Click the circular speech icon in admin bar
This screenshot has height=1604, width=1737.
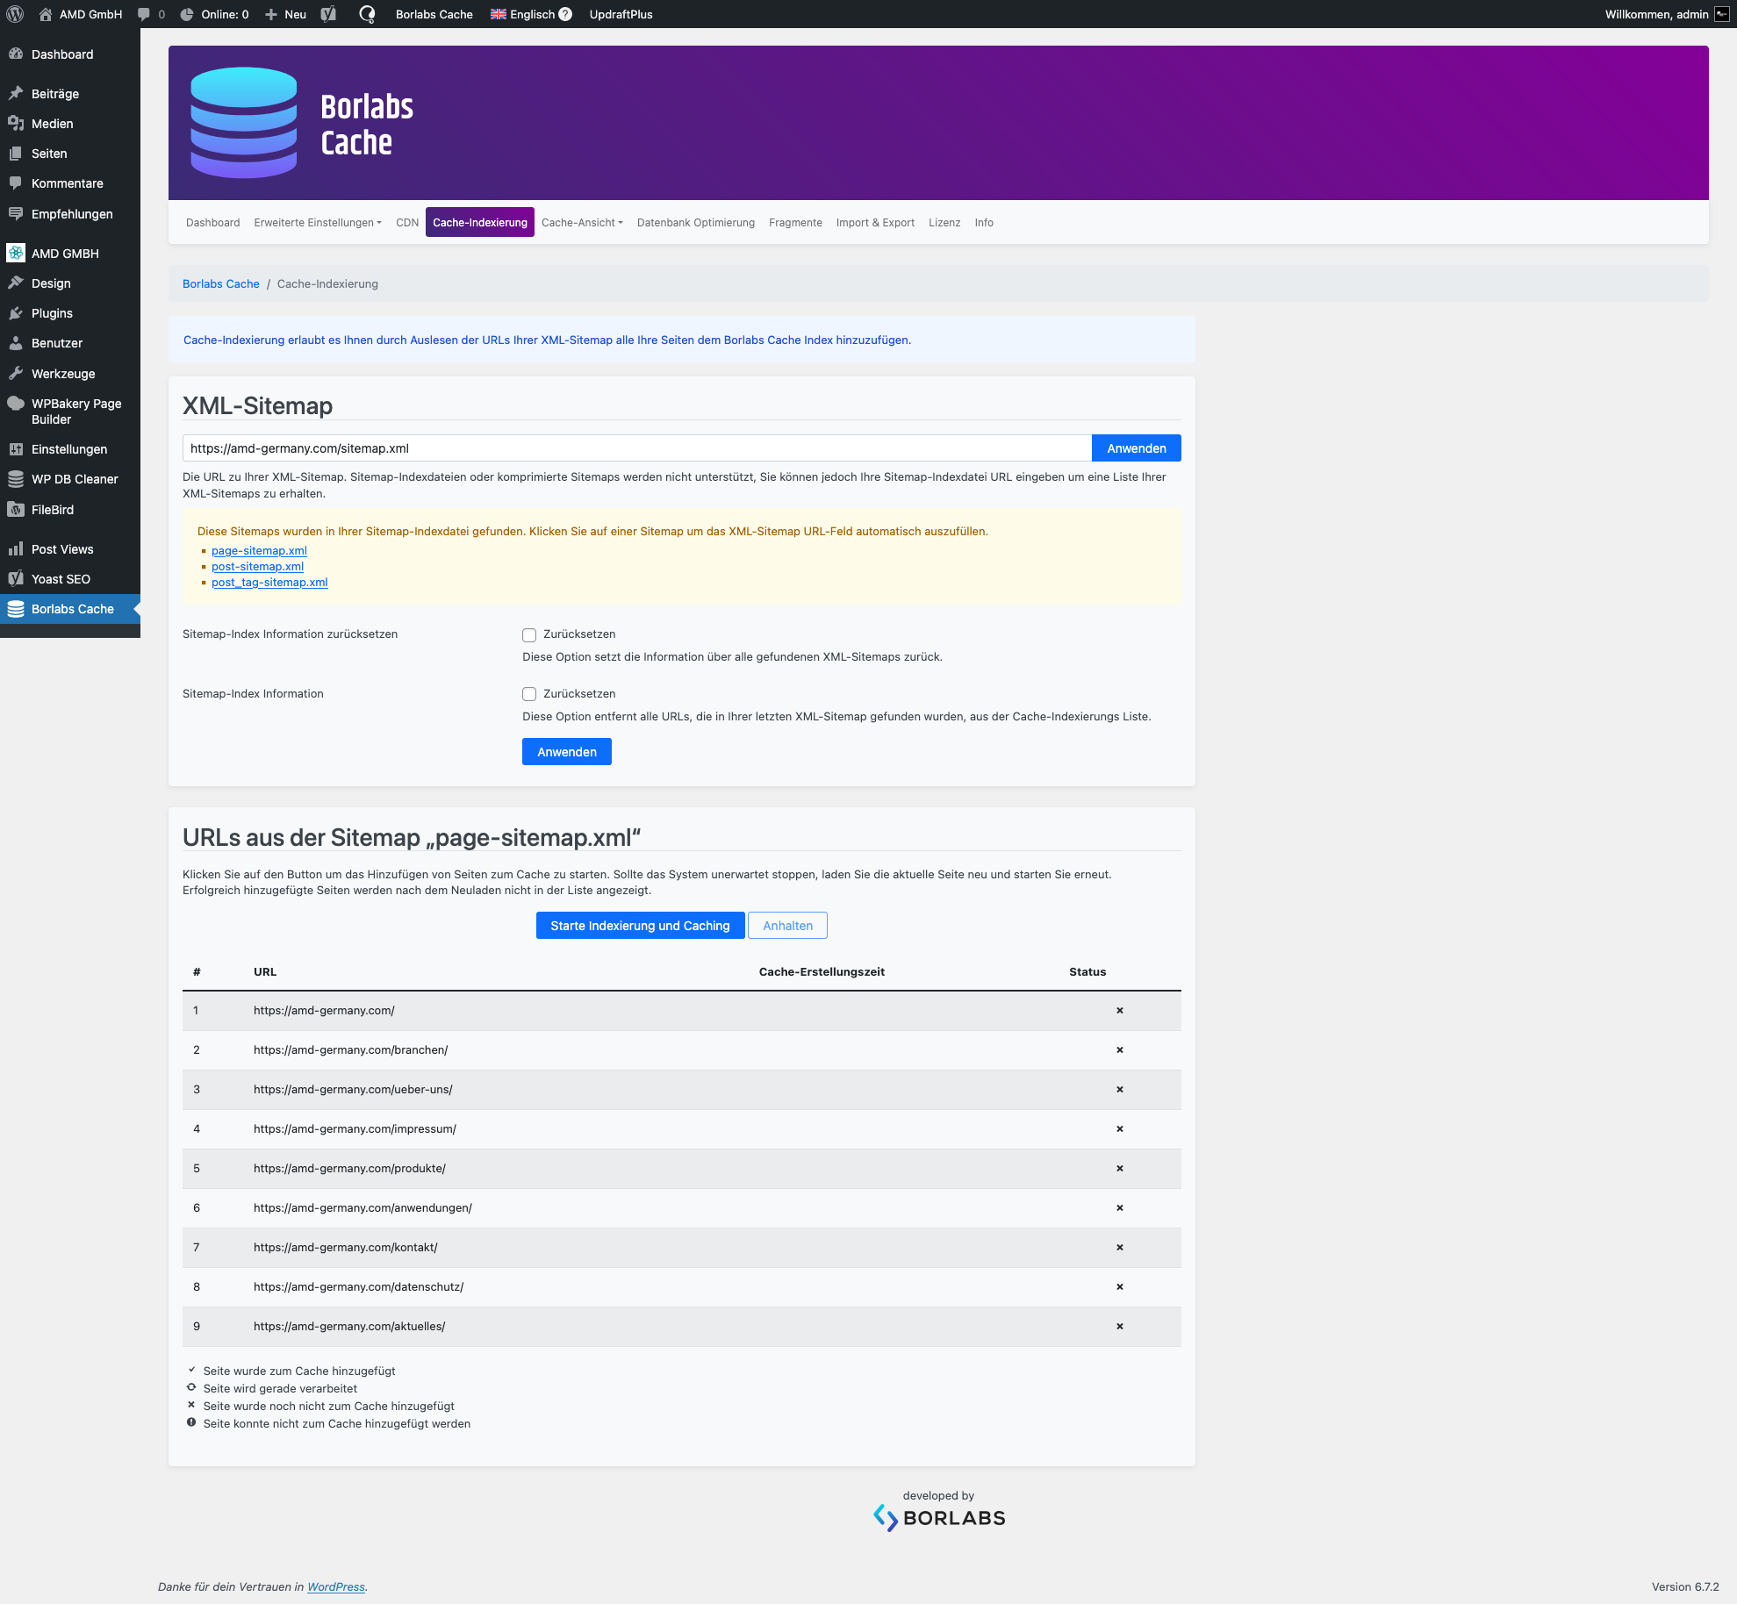(x=367, y=14)
